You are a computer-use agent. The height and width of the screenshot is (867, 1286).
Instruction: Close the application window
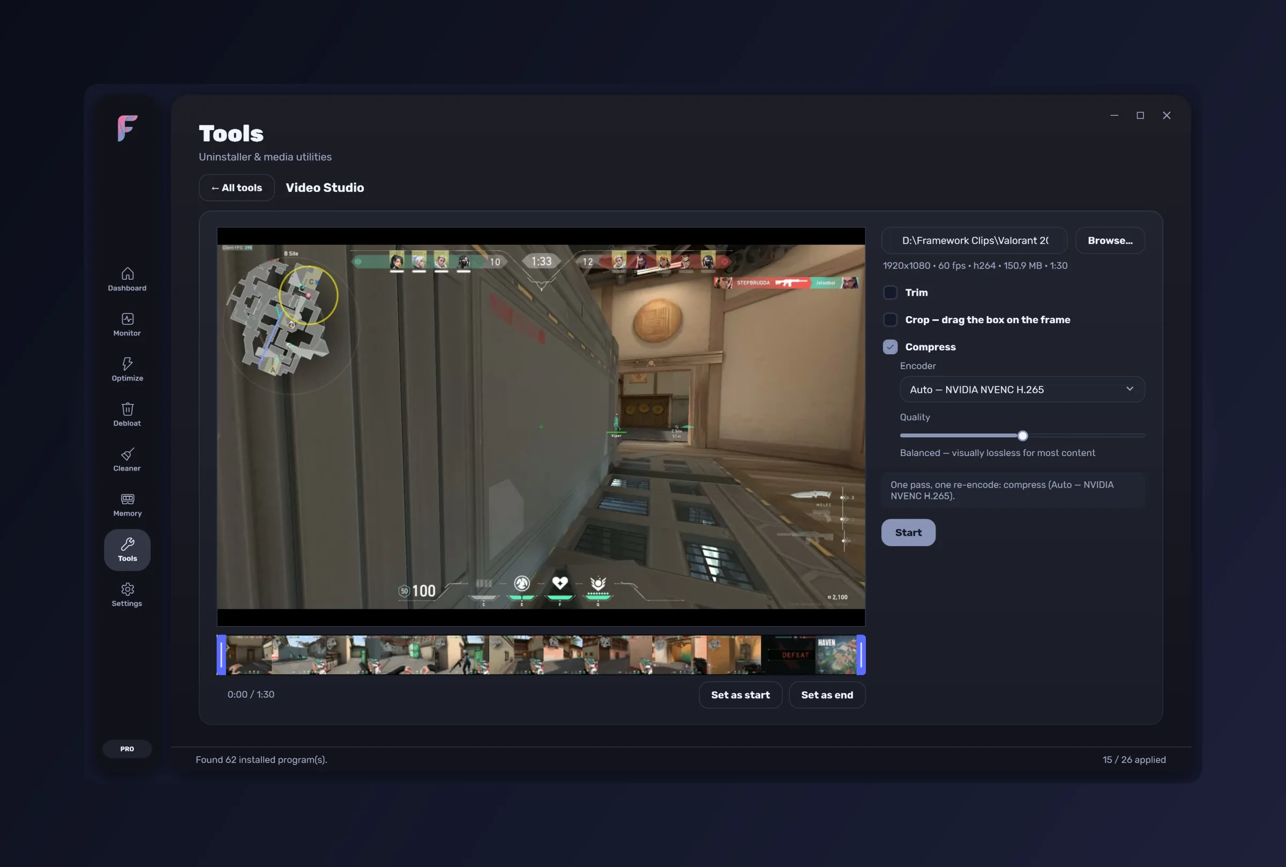click(x=1166, y=115)
